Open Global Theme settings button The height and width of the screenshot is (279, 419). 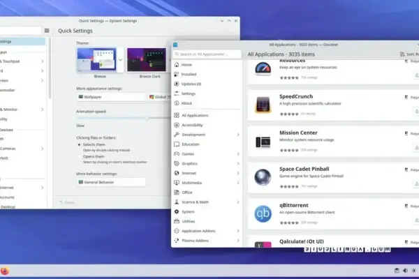tap(159, 97)
